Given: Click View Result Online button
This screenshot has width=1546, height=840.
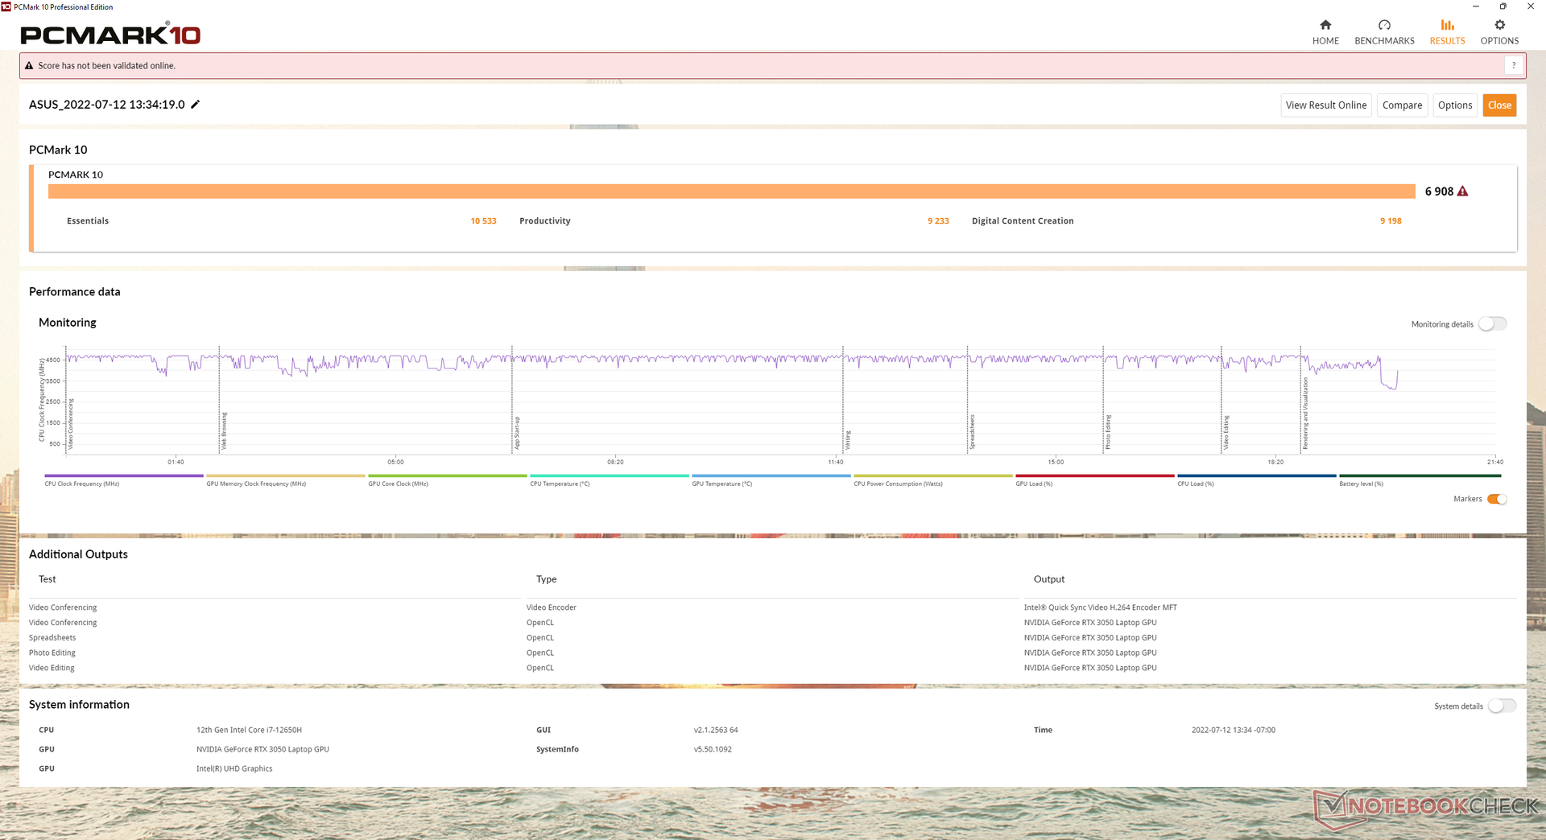Looking at the screenshot, I should click(x=1326, y=105).
